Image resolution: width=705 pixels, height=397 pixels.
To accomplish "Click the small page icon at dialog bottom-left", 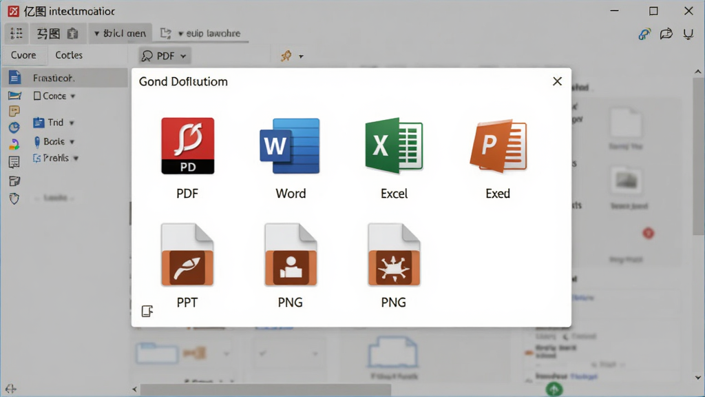I will pos(147,311).
